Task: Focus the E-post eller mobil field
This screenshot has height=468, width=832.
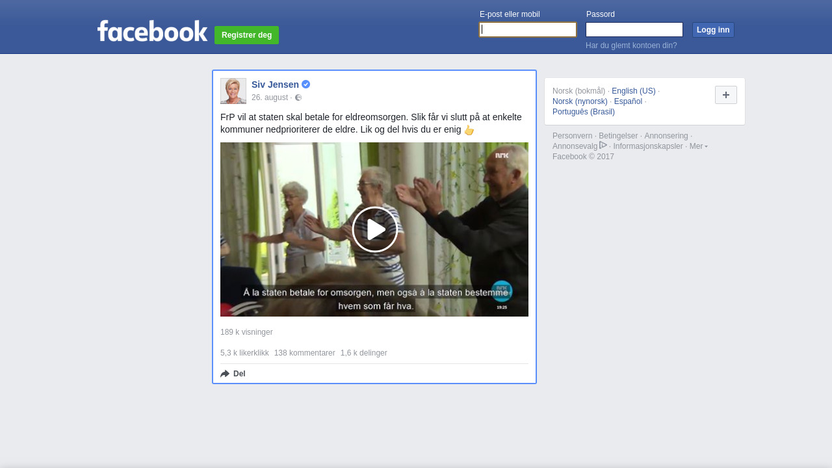Action: [528, 30]
